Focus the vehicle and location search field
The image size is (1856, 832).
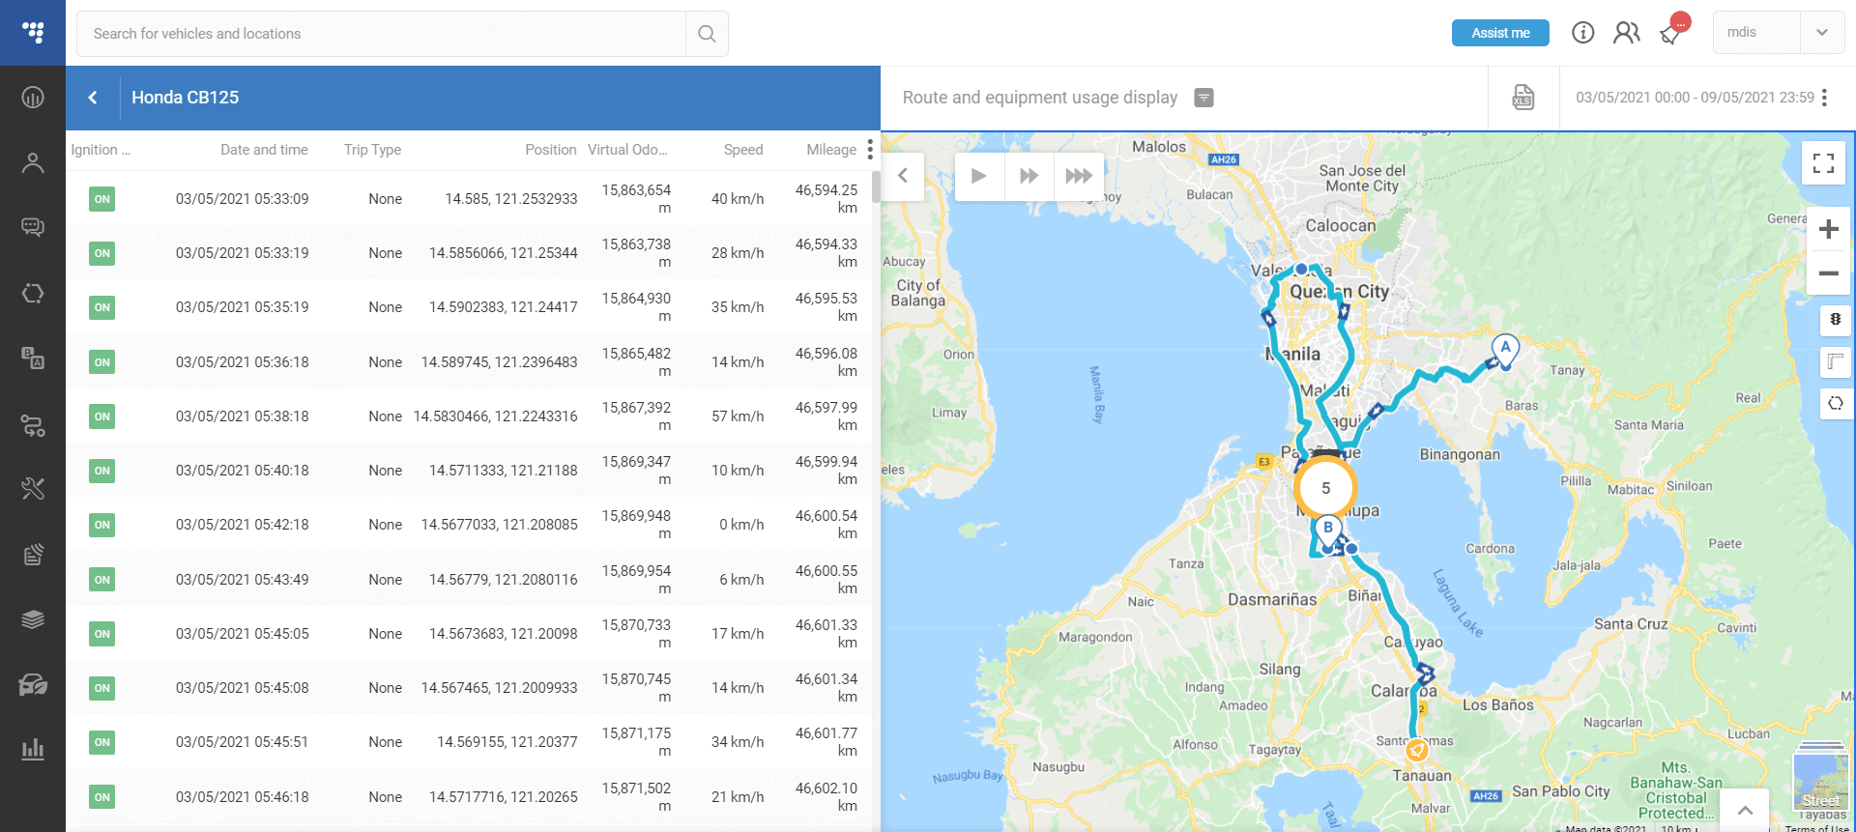click(382, 34)
